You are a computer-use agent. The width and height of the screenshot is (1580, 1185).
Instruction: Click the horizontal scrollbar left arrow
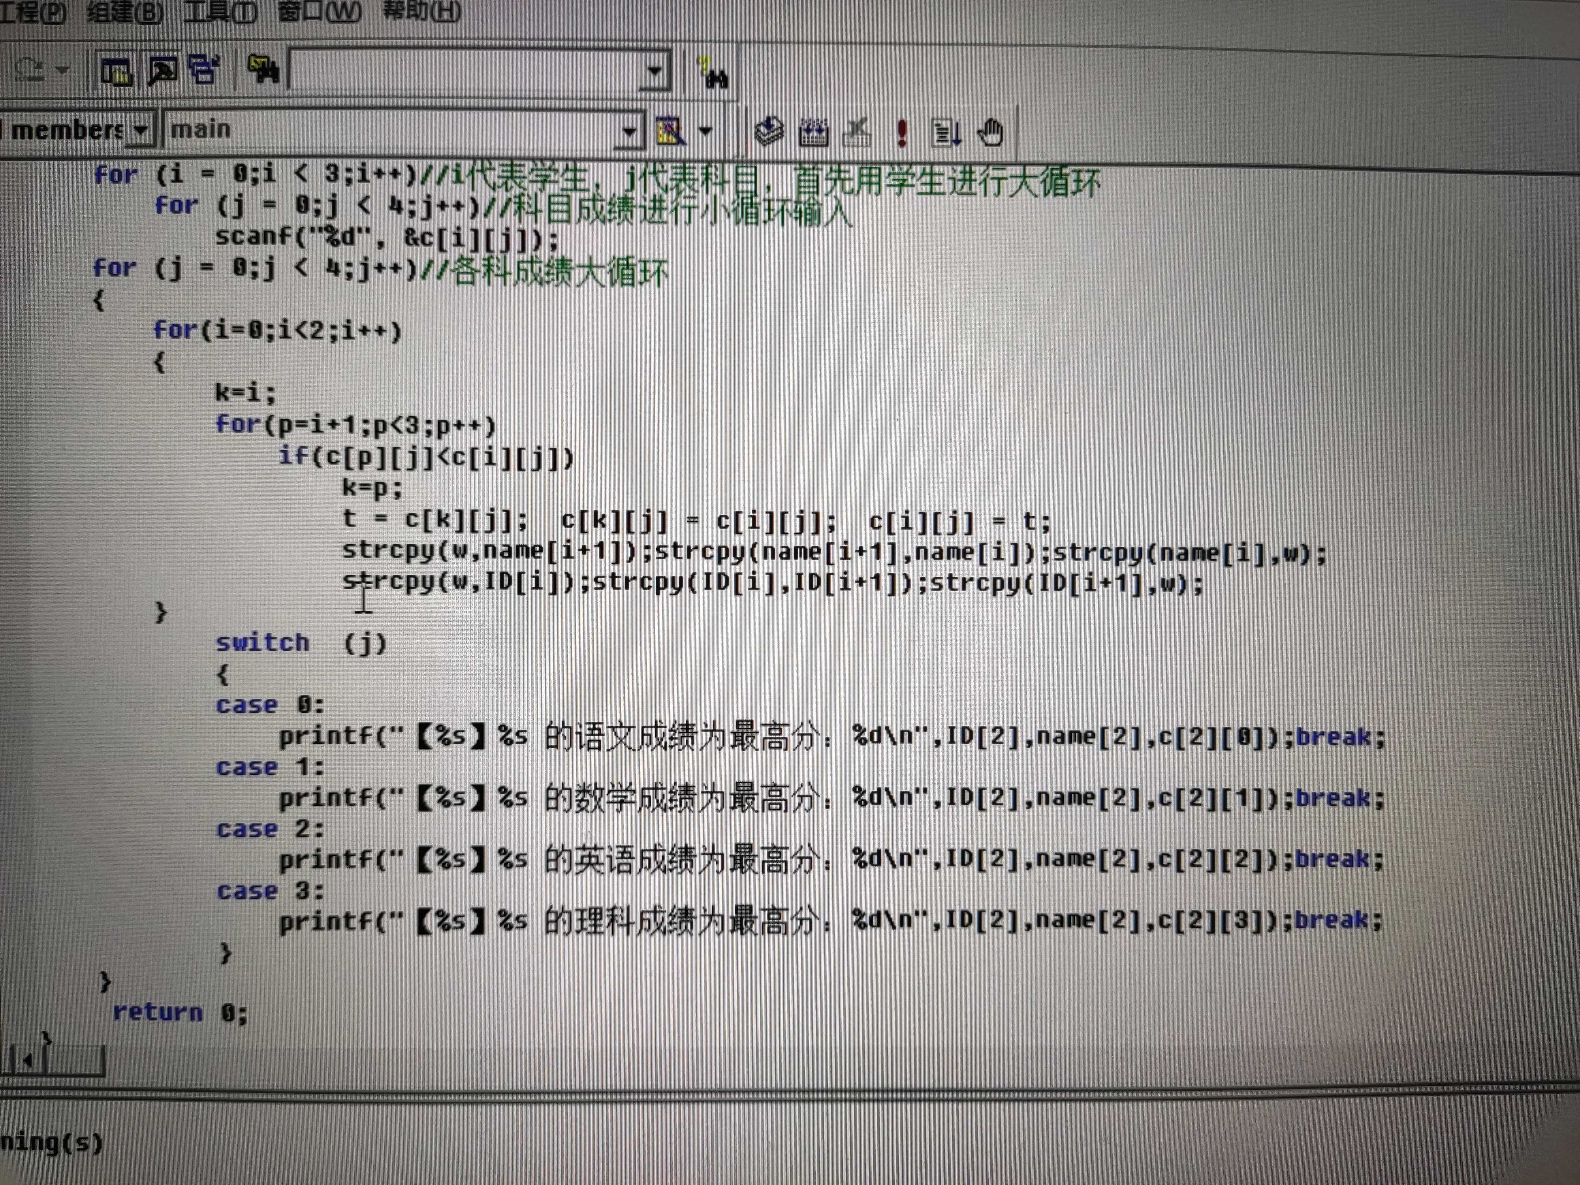27,1061
